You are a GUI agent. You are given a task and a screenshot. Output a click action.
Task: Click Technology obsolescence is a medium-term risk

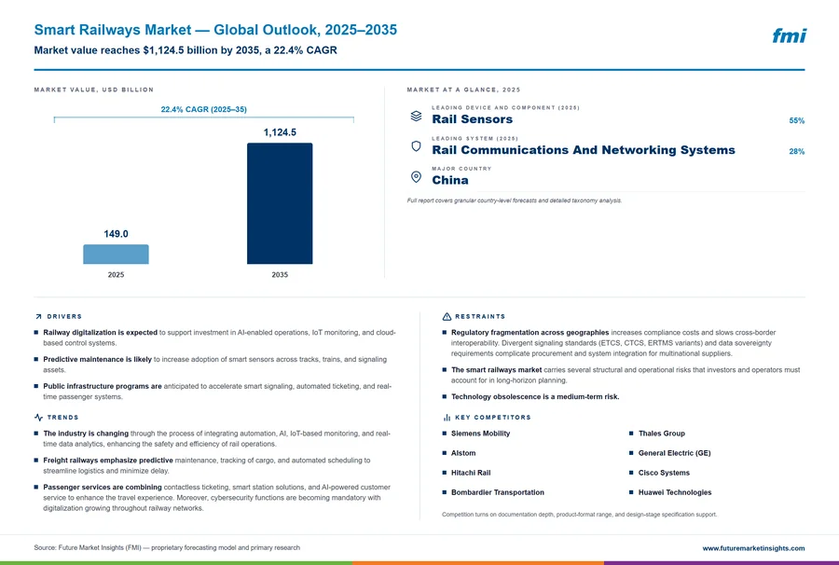(535, 396)
